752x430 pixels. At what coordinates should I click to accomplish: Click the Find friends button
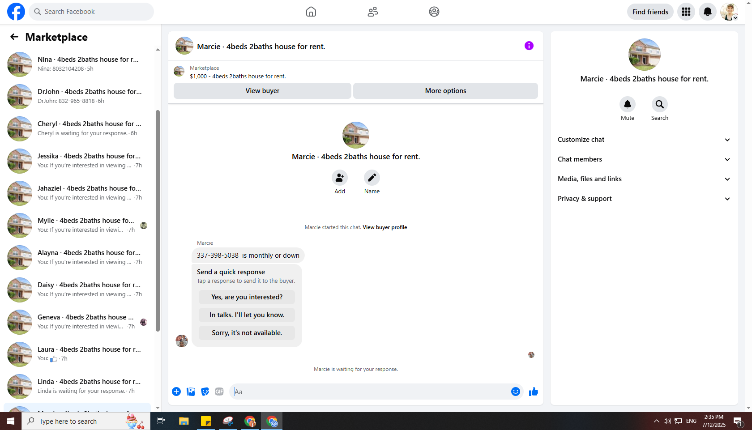(x=650, y=12)
